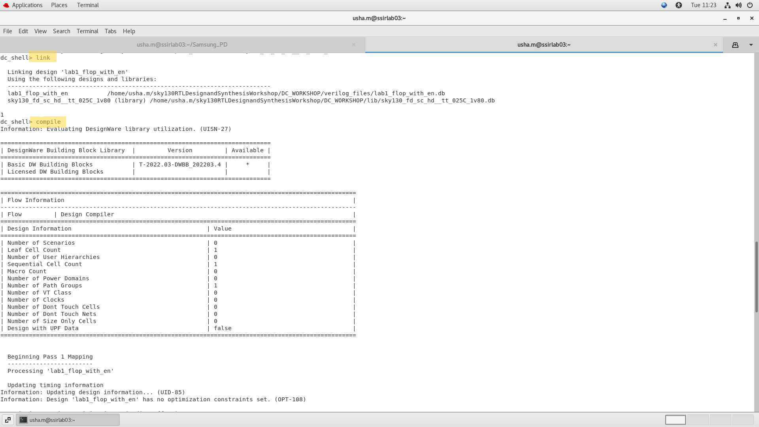Open the Edit menu
Screen dimensions: 759x427
click(x=23, y=31)
